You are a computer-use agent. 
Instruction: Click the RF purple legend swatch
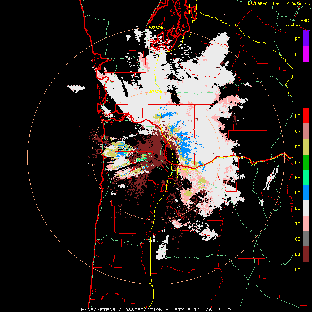click(x=306, y=39)
